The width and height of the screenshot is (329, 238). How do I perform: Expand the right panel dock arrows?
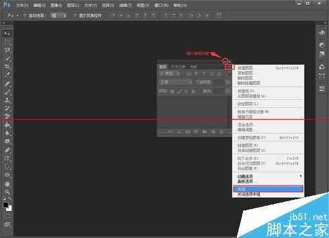click(x=325, y=23)
